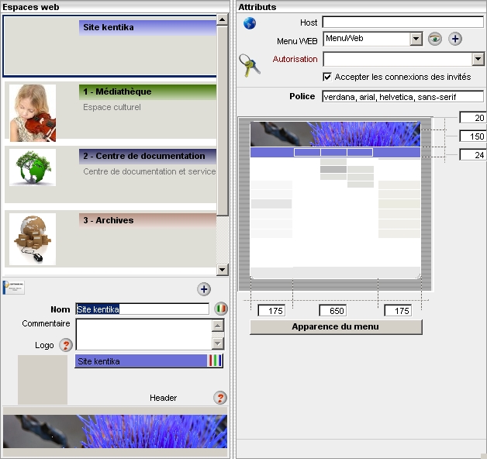Select the 1 - Médiathèque web space
Image resolution: width=487 pixels, height=459 pixels.
(111, 111)
